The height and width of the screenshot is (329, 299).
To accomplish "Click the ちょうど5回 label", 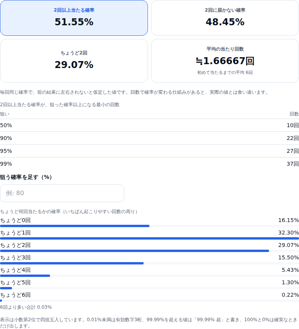I will click(15, 282).
